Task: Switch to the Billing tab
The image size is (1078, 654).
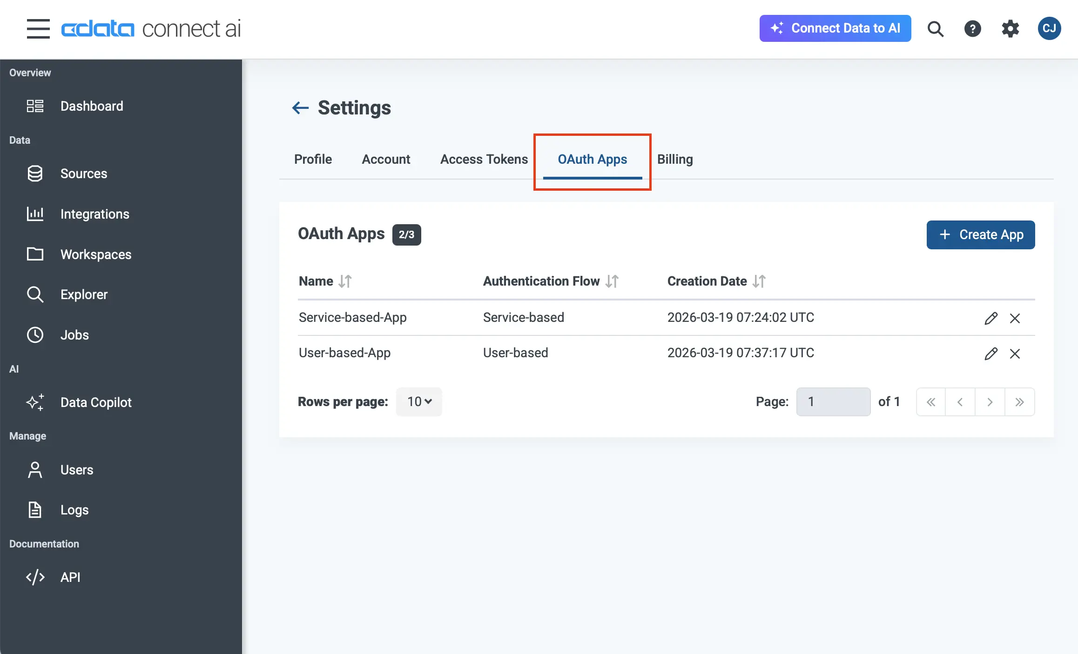Action: pos(675,160)
